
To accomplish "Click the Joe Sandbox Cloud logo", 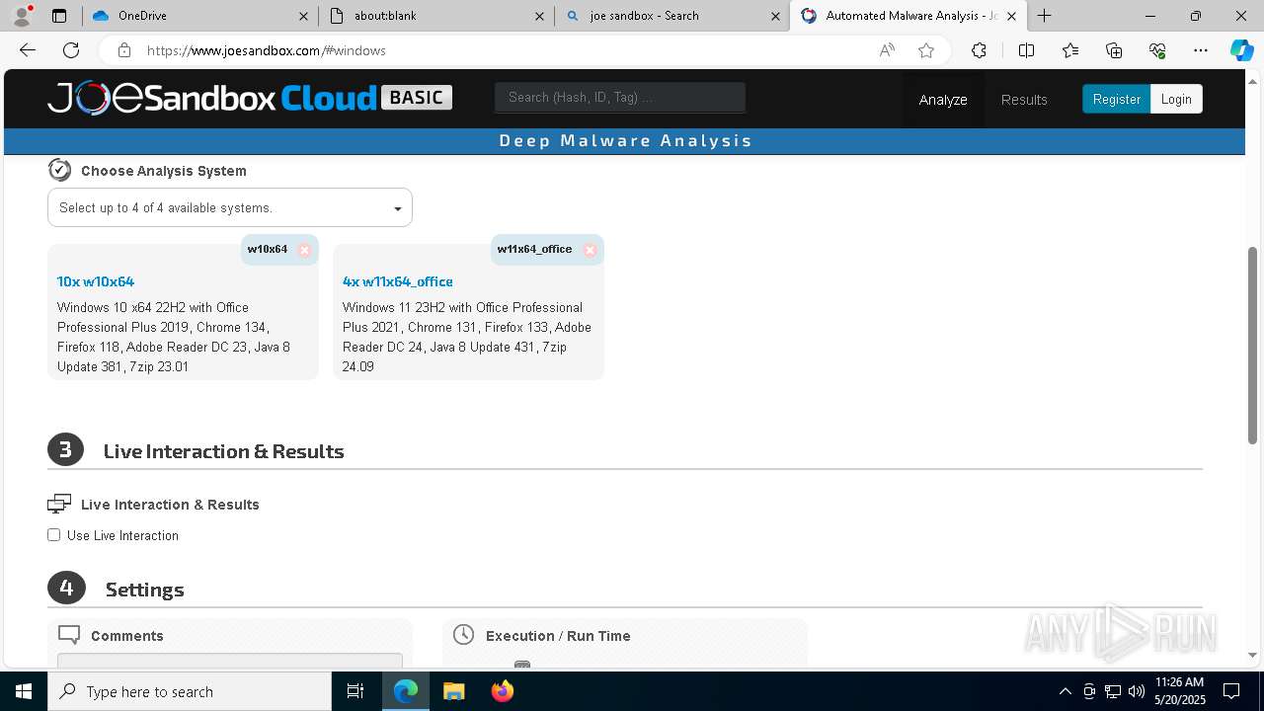I will click(x=249, y=98).
